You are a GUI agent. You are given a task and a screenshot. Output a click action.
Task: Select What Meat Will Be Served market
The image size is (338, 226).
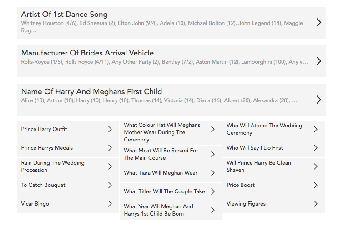(171, 154)
